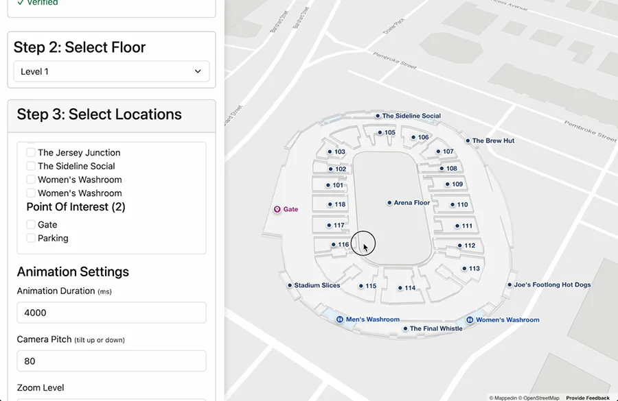The height and width of the screenshot is (401, 618).
Task: Select Joe's Footlong Hot Dogs marker
Action: tap(510, 284)
